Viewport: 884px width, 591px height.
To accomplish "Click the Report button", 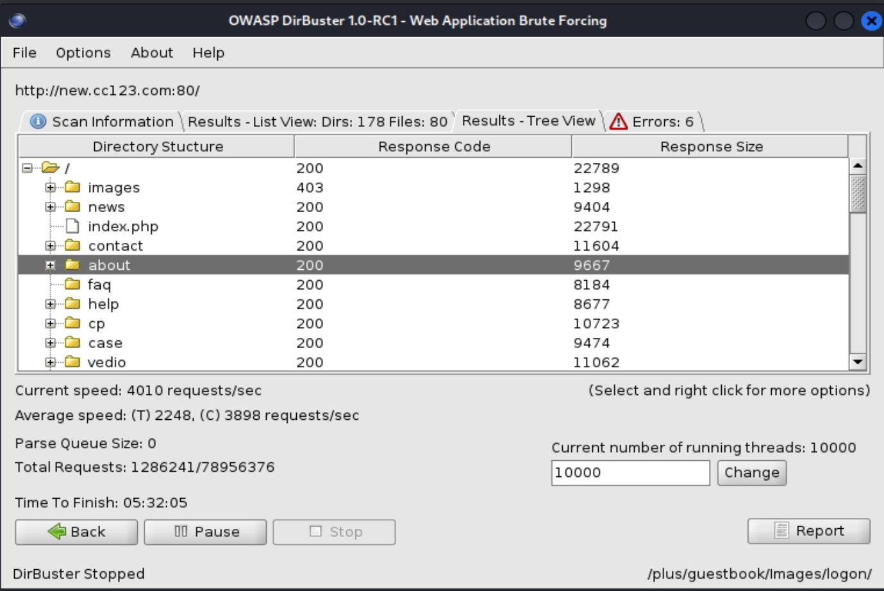I will click(808, 531).
